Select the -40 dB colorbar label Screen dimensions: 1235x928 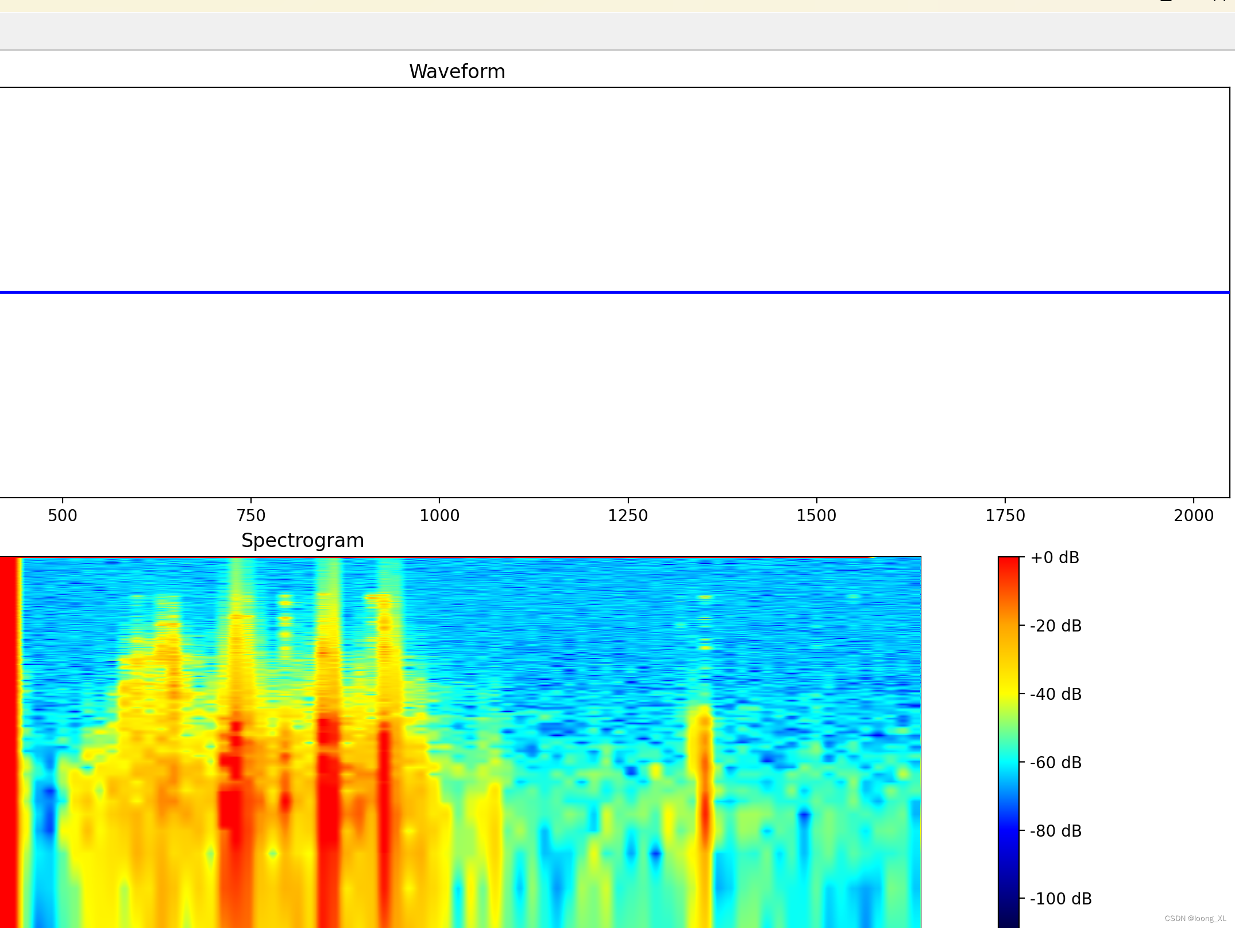point(1056,694)
